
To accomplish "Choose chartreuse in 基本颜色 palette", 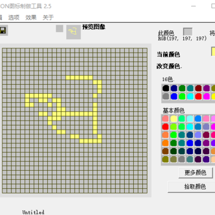I will point(174,127).
